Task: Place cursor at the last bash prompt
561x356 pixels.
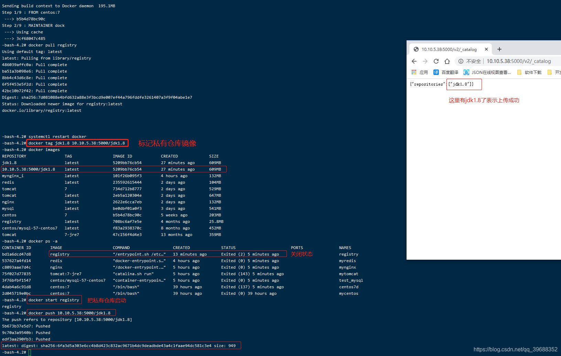Action: pyautogui.click(x=30, y=352)
